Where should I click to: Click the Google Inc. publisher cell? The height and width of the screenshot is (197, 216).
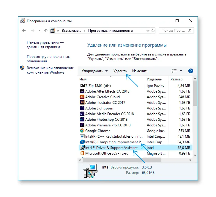pyautogui.click(x=156, y=131)
